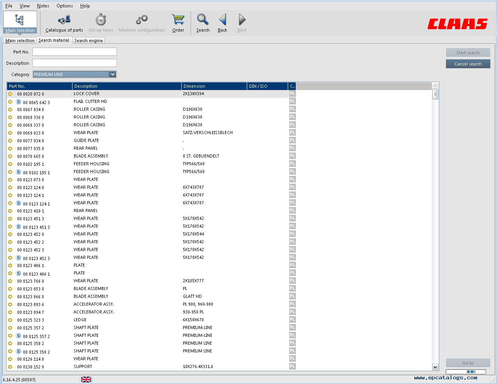Click the S icon beside 00 0123 486 1

[x=18, y=273]
